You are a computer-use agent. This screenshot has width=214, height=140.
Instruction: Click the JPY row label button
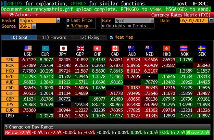pos(10,104)
